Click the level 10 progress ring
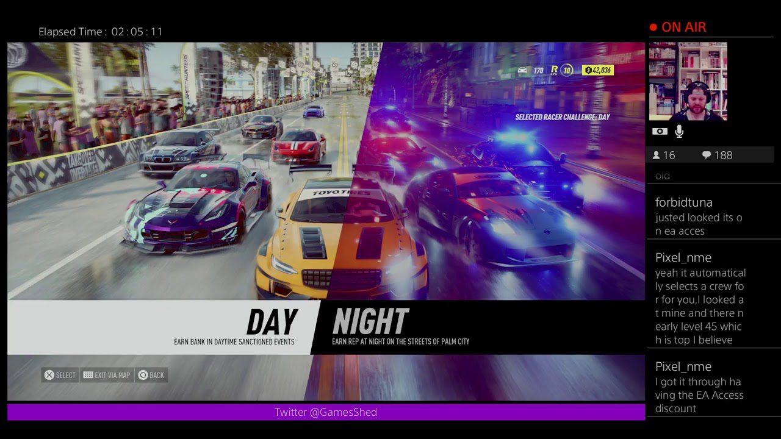The width and height of the screenshot is (781, 439). tap(567, 70)
